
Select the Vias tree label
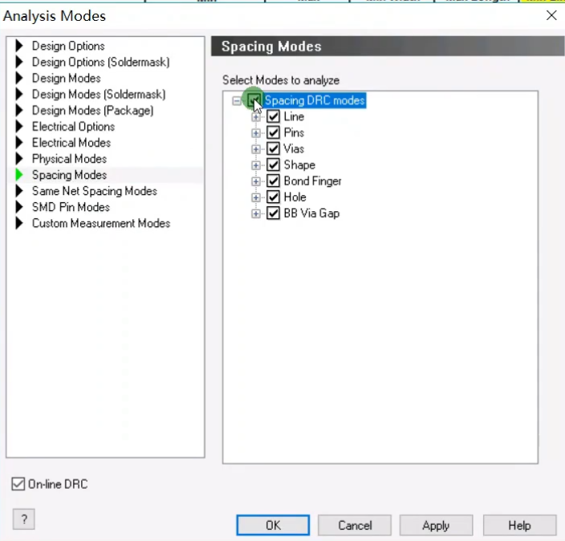(x=294, y=148)
